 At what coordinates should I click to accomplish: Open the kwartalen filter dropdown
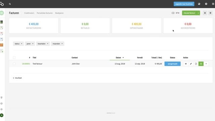point(43,44)
